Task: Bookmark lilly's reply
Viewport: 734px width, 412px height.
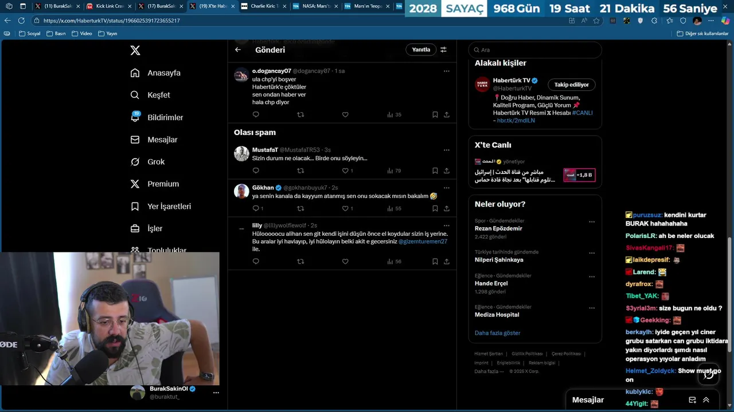Action: pyautogui.click(x=435, y=262)
